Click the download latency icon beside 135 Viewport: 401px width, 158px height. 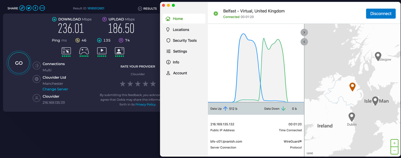coord(99,40)
